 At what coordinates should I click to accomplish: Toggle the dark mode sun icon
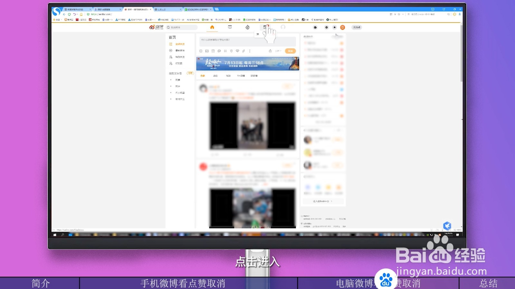click(334, 27)
